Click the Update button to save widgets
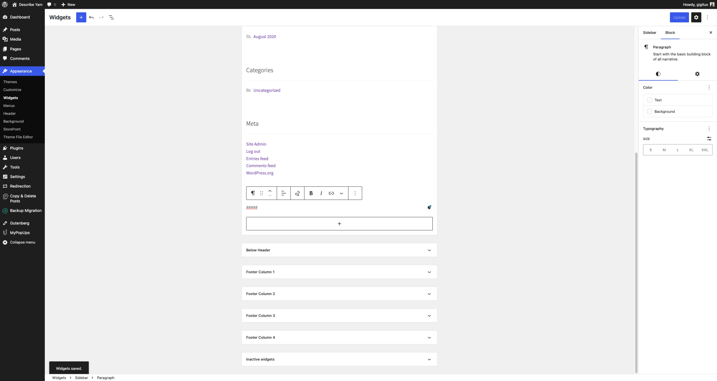Viewport: 717px width, 381px height. coord(679,17)
